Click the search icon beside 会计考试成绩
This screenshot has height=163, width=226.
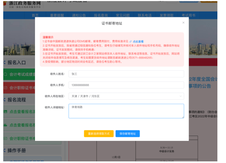5,74
